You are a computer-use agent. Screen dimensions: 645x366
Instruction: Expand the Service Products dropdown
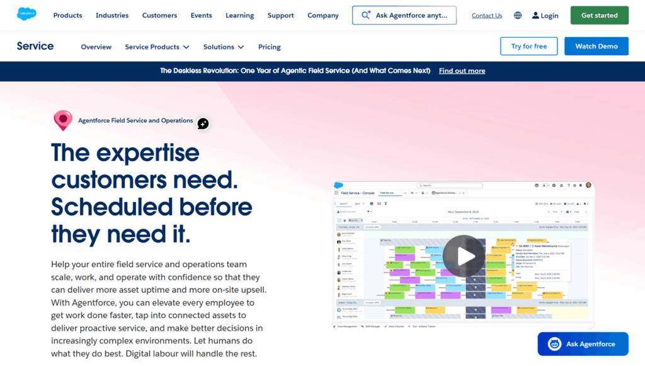(x=157, y=47)
